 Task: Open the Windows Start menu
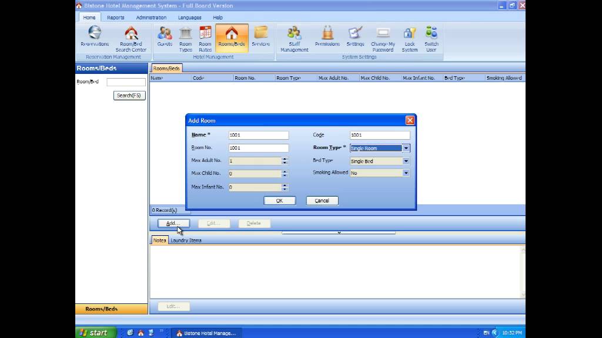click(96, 333)
